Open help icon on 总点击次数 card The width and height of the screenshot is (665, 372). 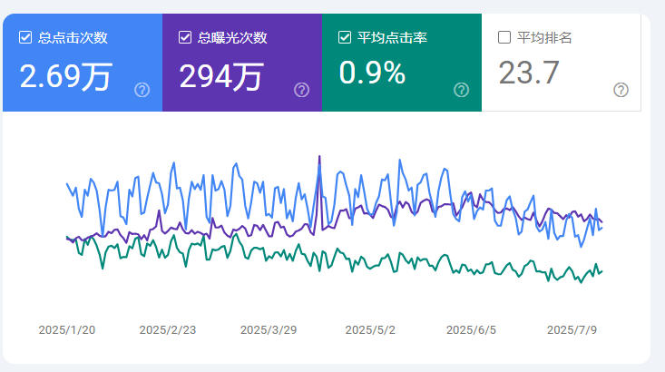[x=142, y=90]
